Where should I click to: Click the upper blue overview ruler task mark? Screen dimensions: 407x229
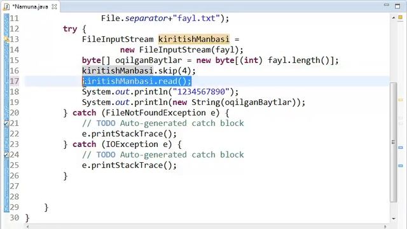point(401,148)
